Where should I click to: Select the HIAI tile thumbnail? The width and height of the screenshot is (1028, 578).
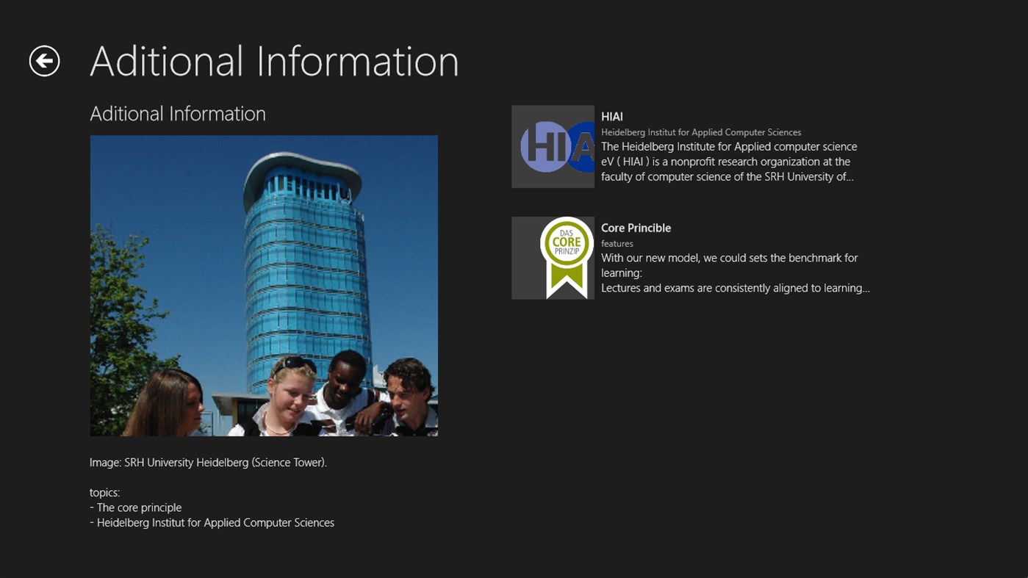(x=553, y=145)
